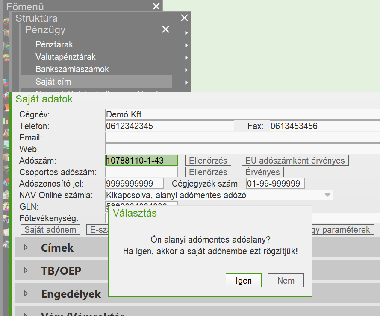Click Igen in Választás dialog
Screen dimensions: 380x316
click(244, 281)
